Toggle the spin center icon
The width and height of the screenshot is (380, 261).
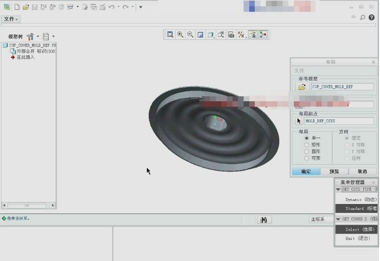tap(263, 35)
